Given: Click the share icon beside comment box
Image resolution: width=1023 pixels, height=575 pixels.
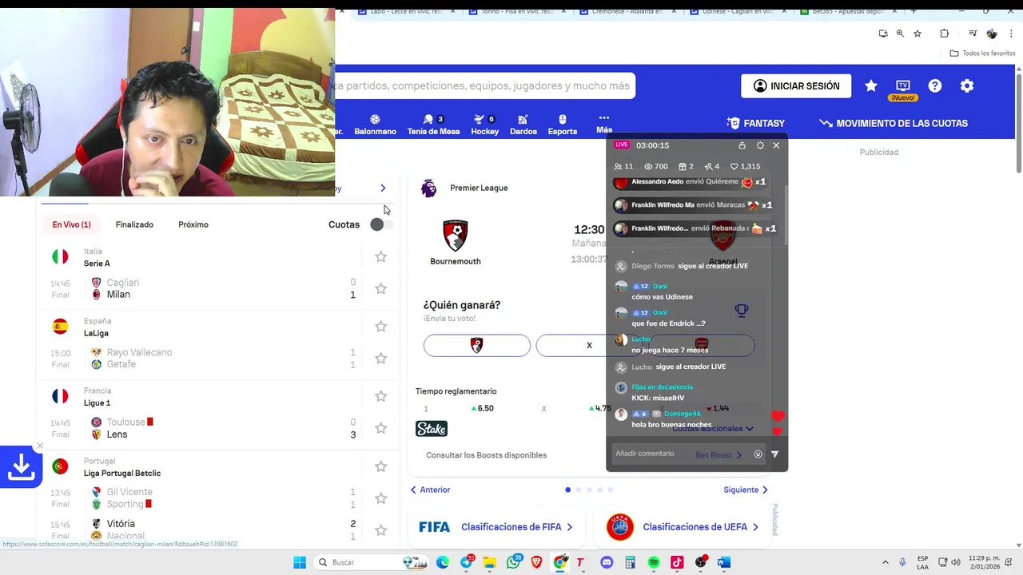Looking at the screenshot, I should [x=774, y=454].
